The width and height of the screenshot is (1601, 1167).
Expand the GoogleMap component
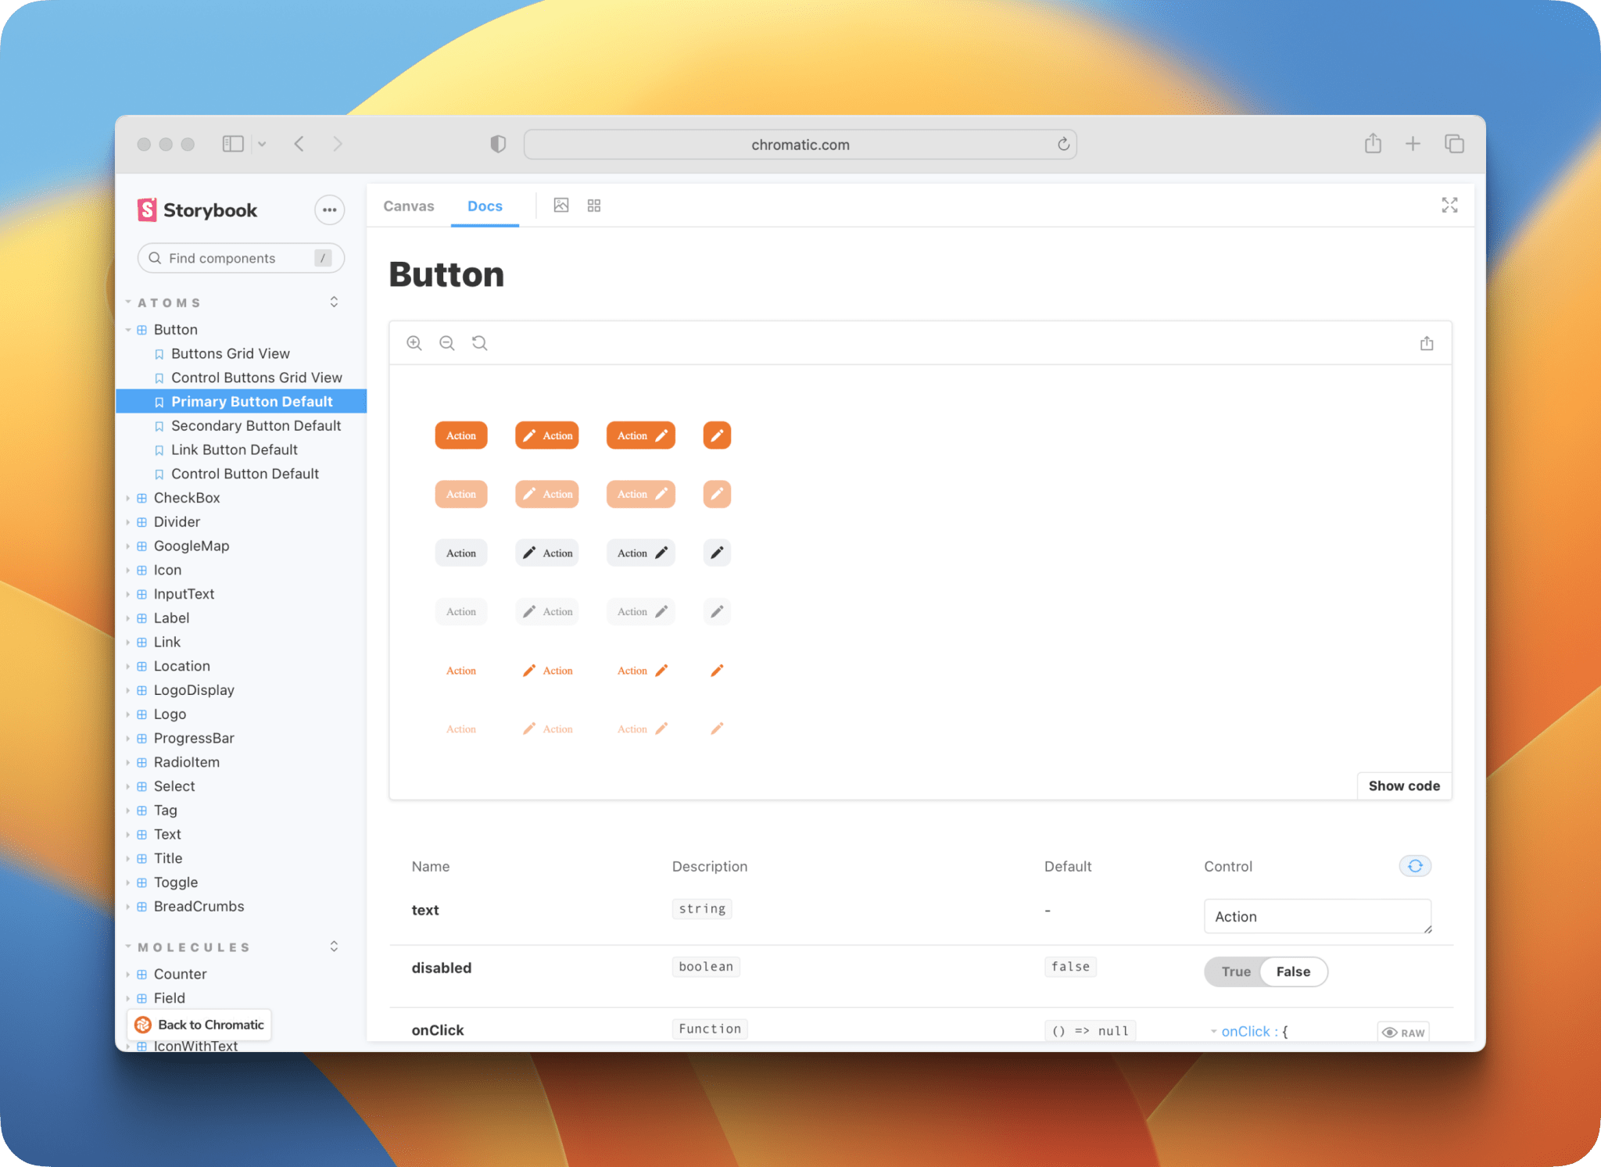click(x=128, y=546)
